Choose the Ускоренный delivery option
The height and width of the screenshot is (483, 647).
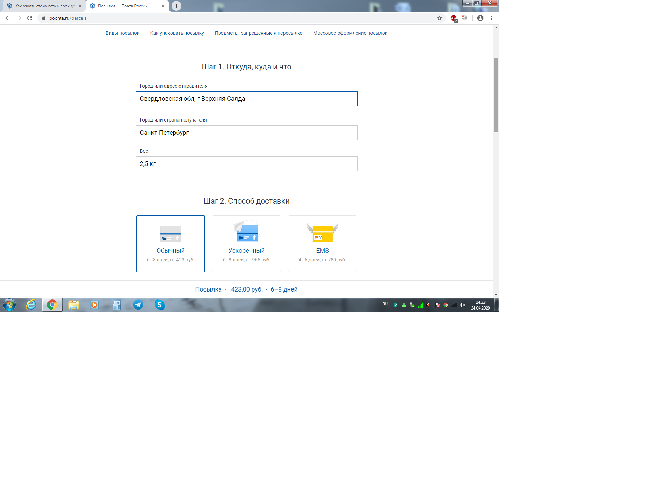tap(246, 244)
